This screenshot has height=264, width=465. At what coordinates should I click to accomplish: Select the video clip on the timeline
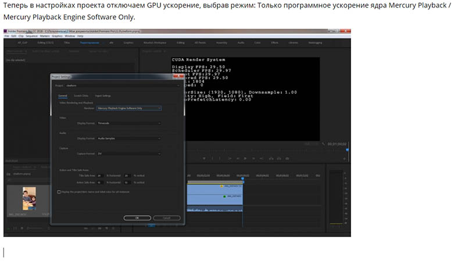215,194
